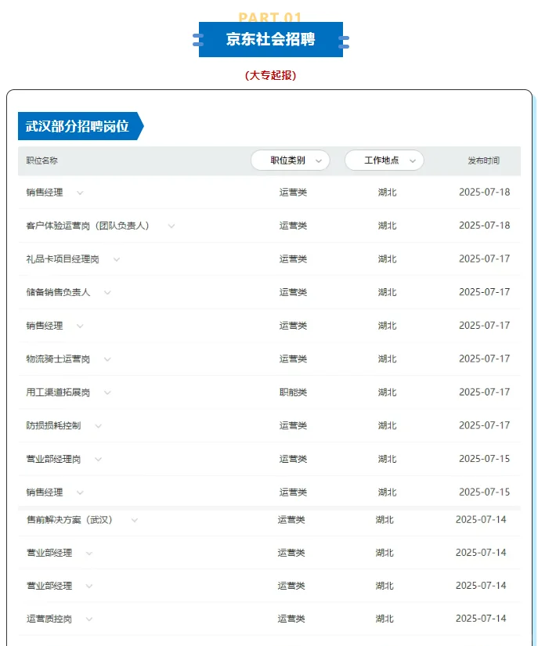Expand the 营业部经理岗 row chevron
Viewport: 538px width, 646px height.
[98, 460]
